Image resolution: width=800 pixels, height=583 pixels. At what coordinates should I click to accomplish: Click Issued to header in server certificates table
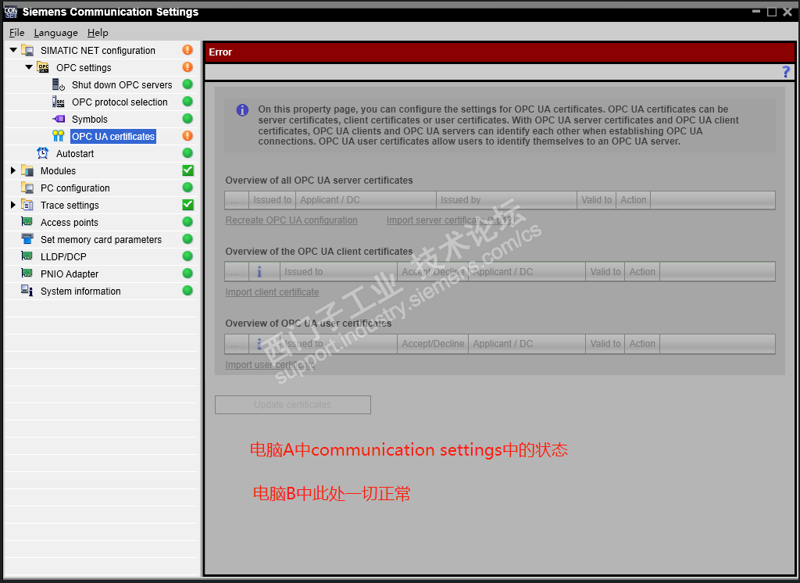pos(273,200)
